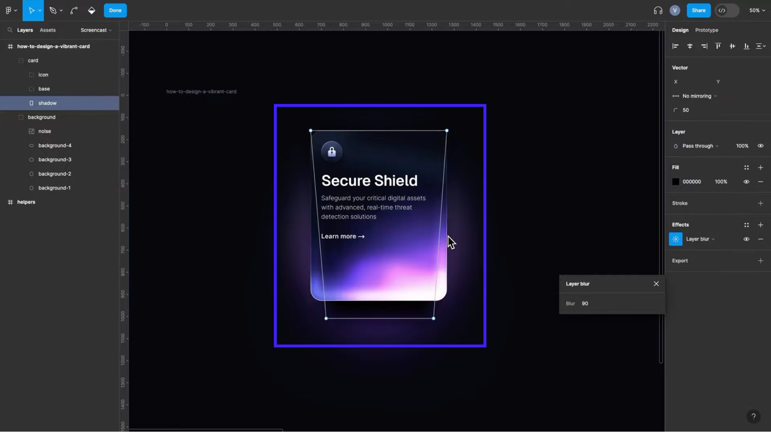
Task: Hide the fill with eye icon
Action: 746,182
